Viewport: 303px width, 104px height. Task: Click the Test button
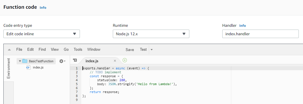[x=143, y=50]
